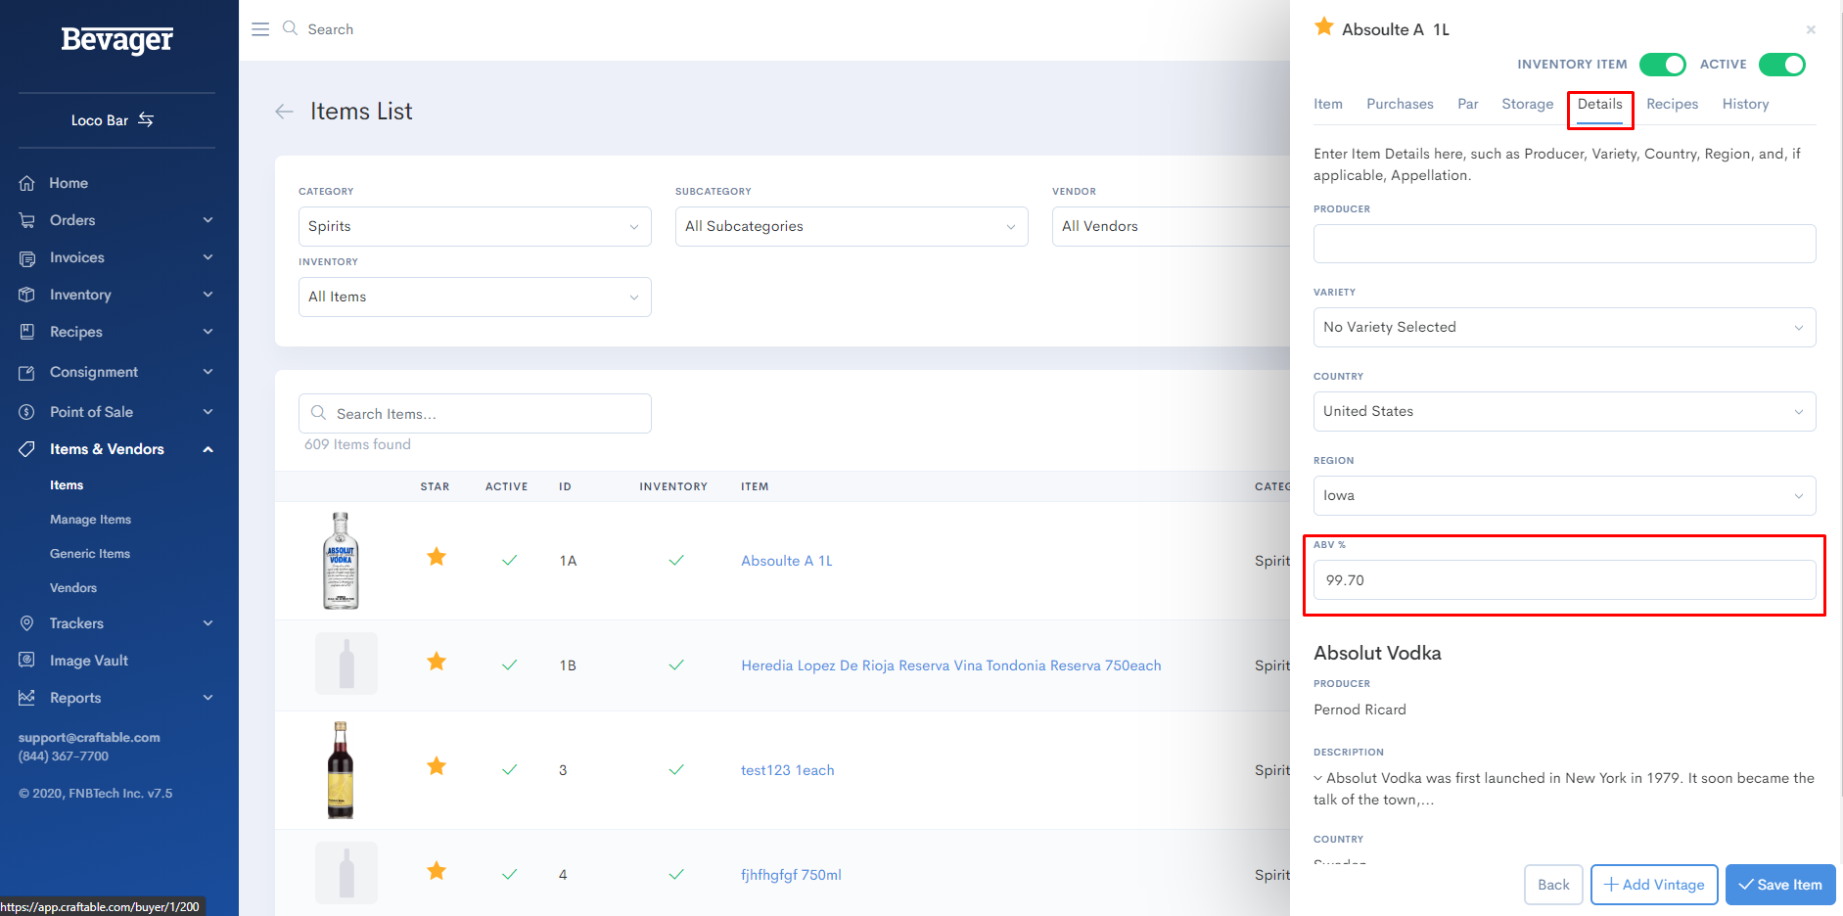This screenshot has height=916, width=1843.
Task: Click the Home sidebar icon
Action: [27, 183]
